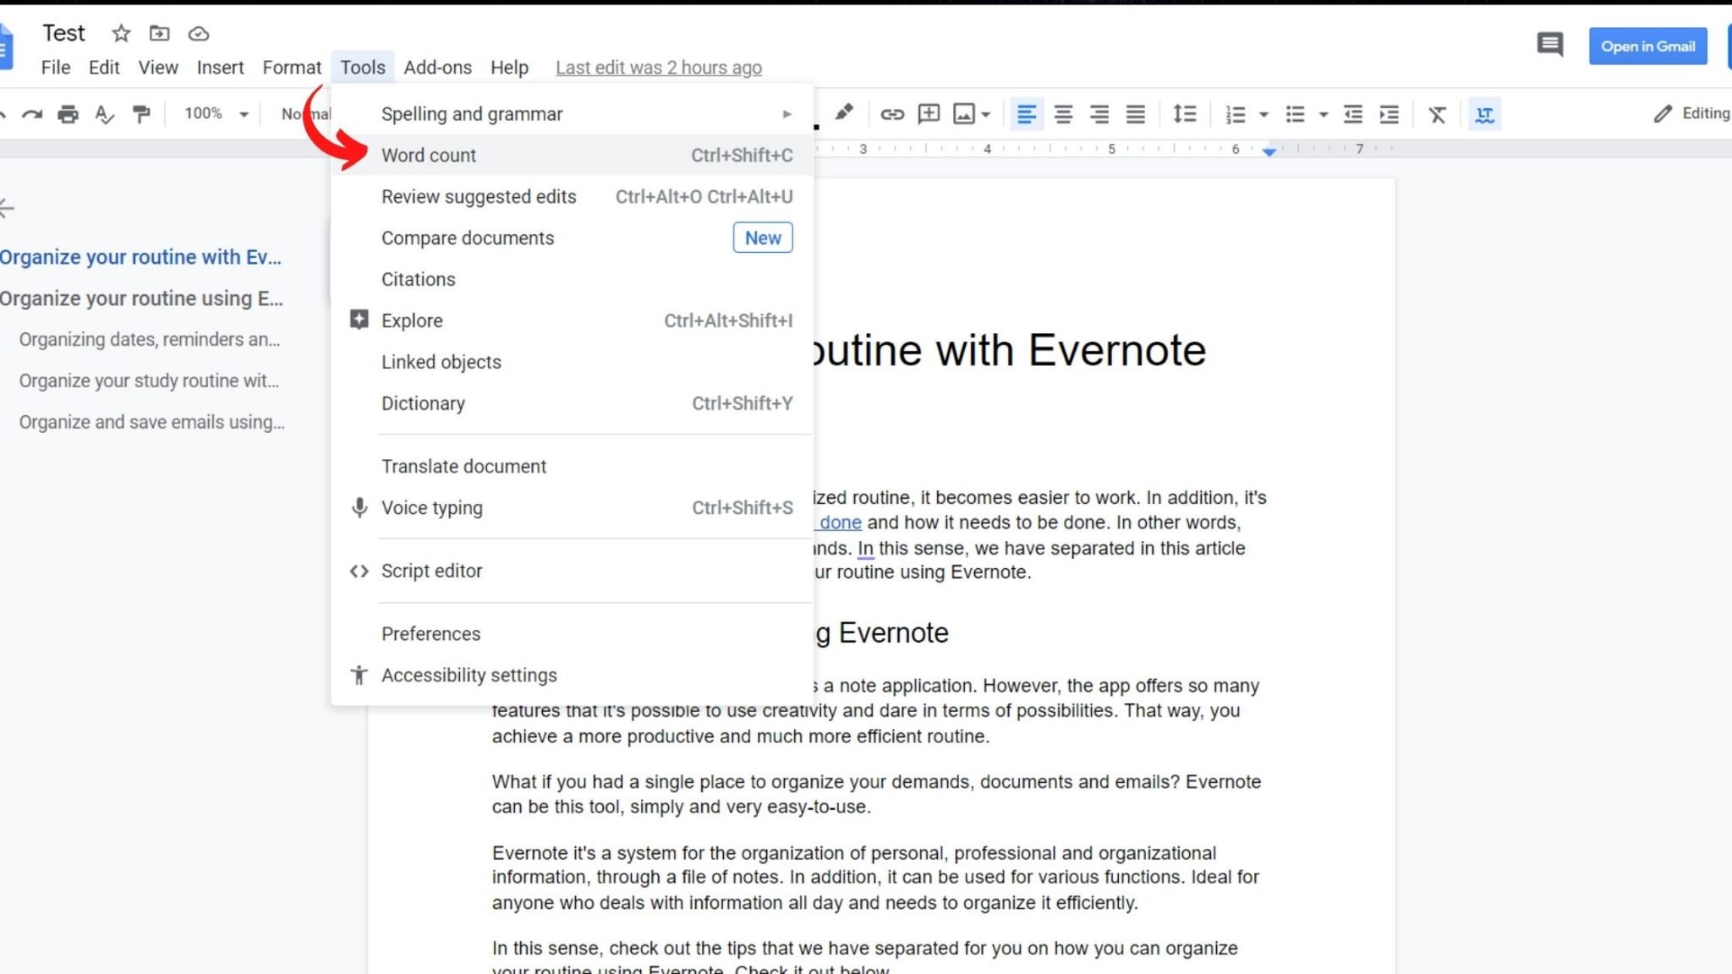Justify the text
Viewport: 1732px width, 974px height.
click(x=1135, y=113)
